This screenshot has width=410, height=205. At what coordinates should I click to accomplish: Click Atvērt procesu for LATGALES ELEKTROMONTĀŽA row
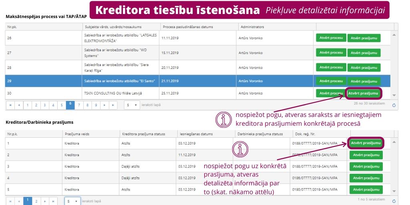tap(331, 38)
